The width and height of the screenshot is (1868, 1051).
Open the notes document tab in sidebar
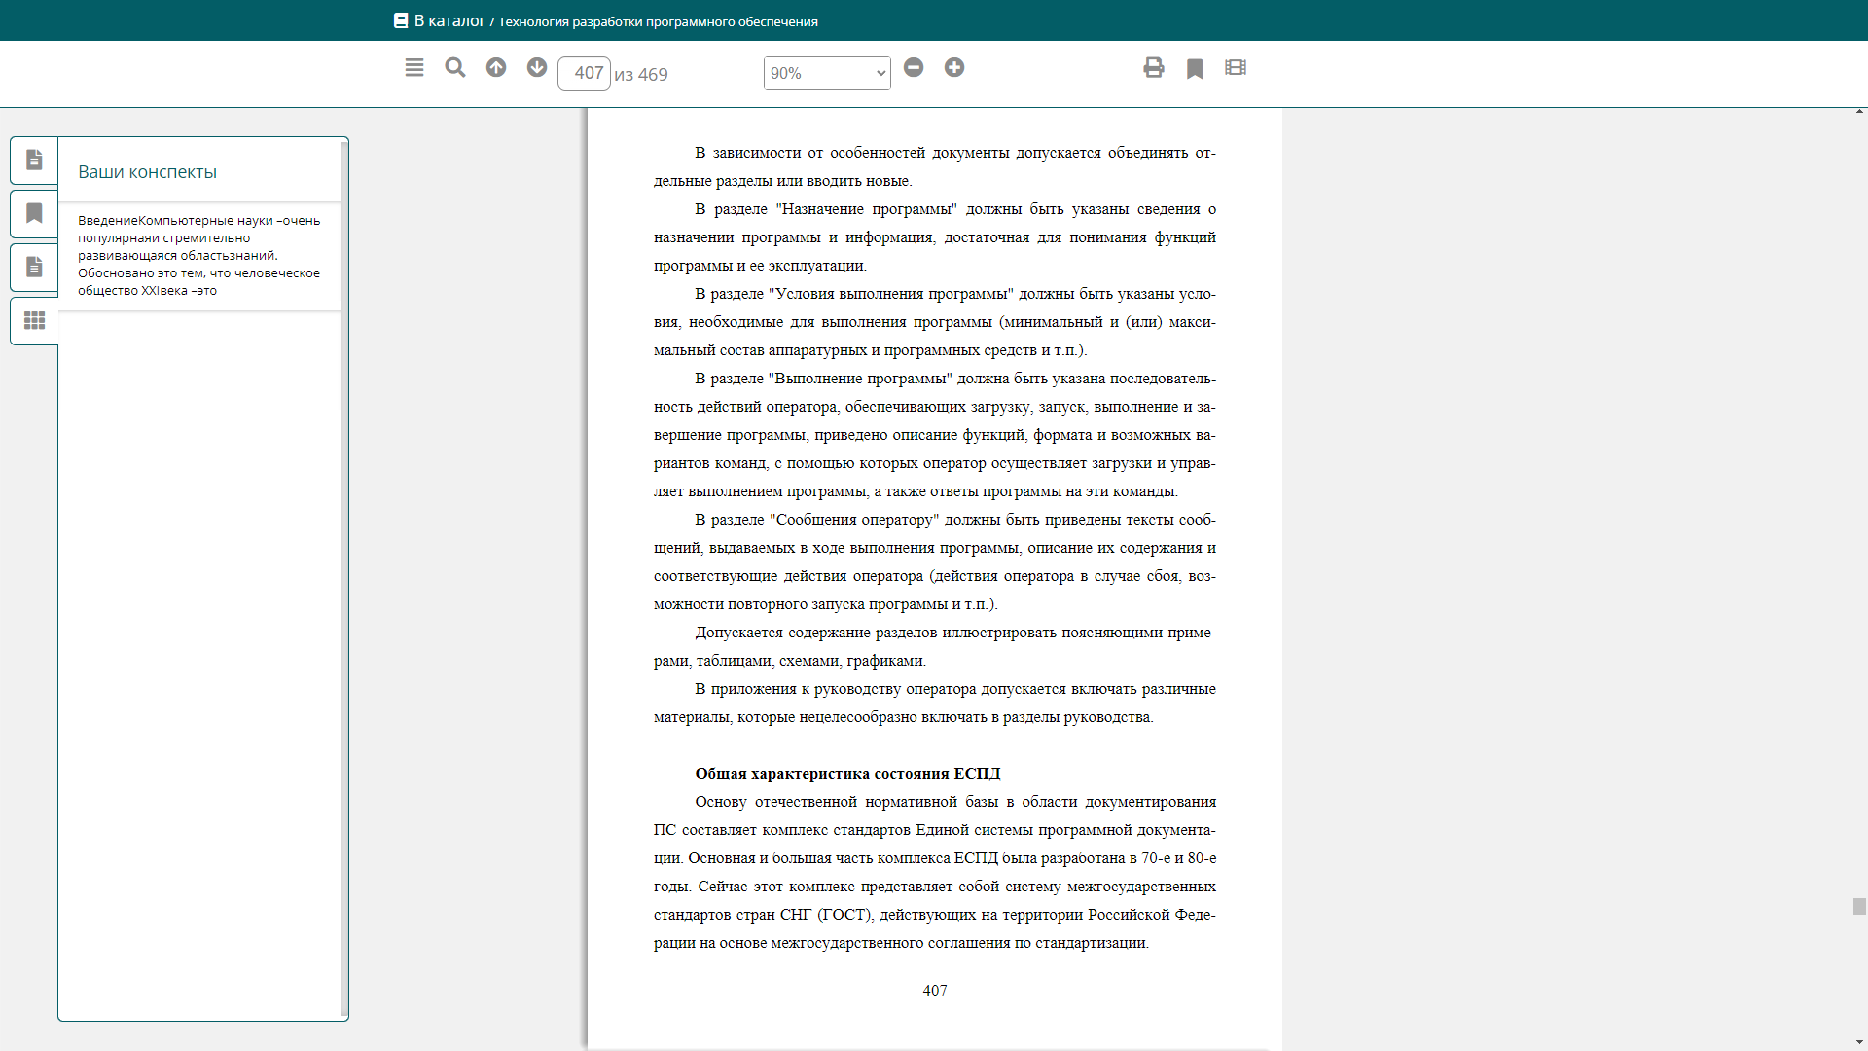click(x=34, y=160)
